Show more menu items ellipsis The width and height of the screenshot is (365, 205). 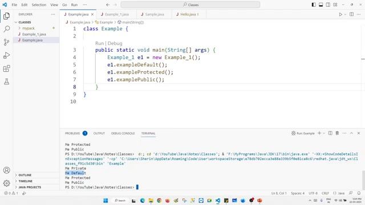(85, 5)
